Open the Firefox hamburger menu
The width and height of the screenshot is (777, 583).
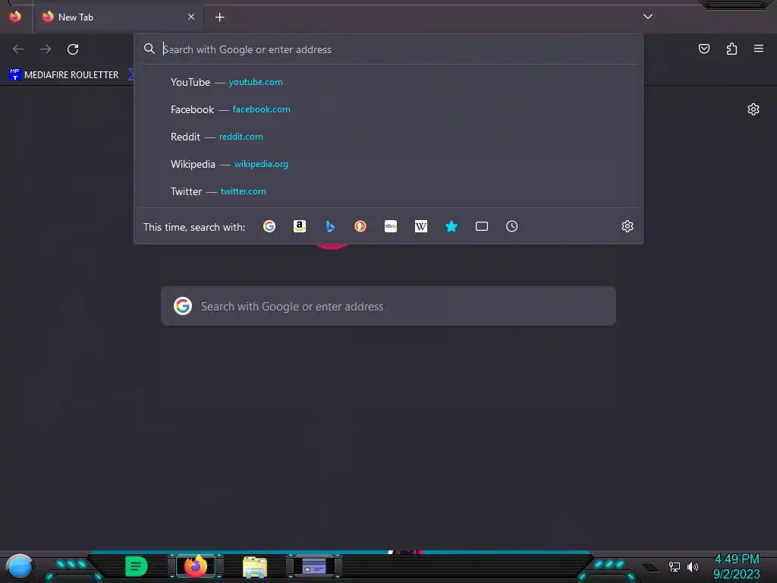(x=759, y=49)
